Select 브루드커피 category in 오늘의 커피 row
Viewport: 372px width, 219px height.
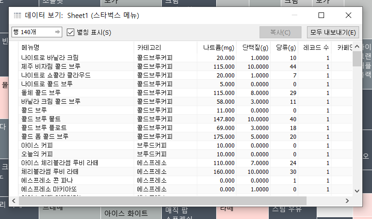coord(152,154)
